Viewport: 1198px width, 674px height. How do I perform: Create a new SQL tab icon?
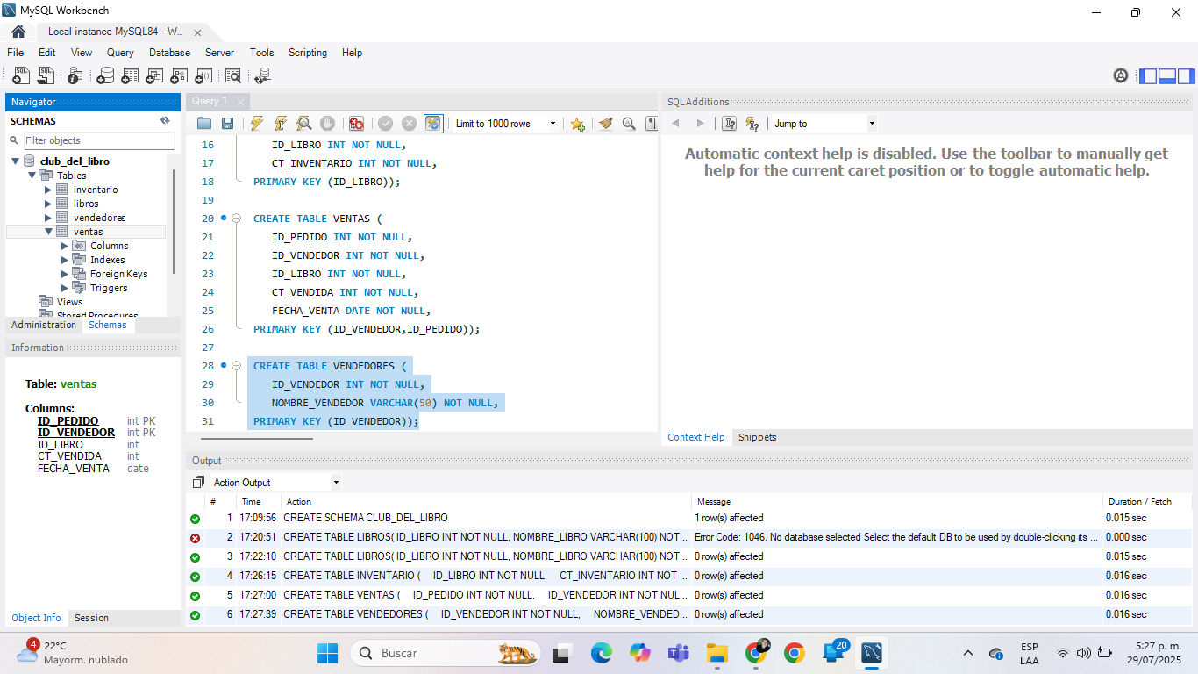pos(21,76)
